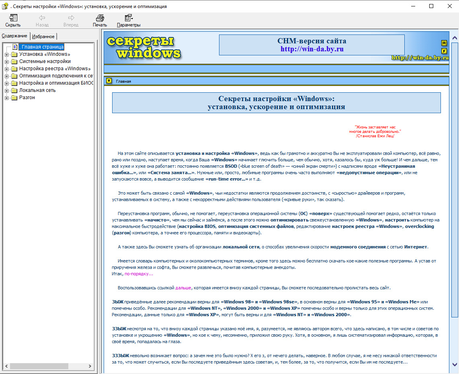
Task: Click the yellow up-arrow icon beside Главная
Action: coord(109,81)
